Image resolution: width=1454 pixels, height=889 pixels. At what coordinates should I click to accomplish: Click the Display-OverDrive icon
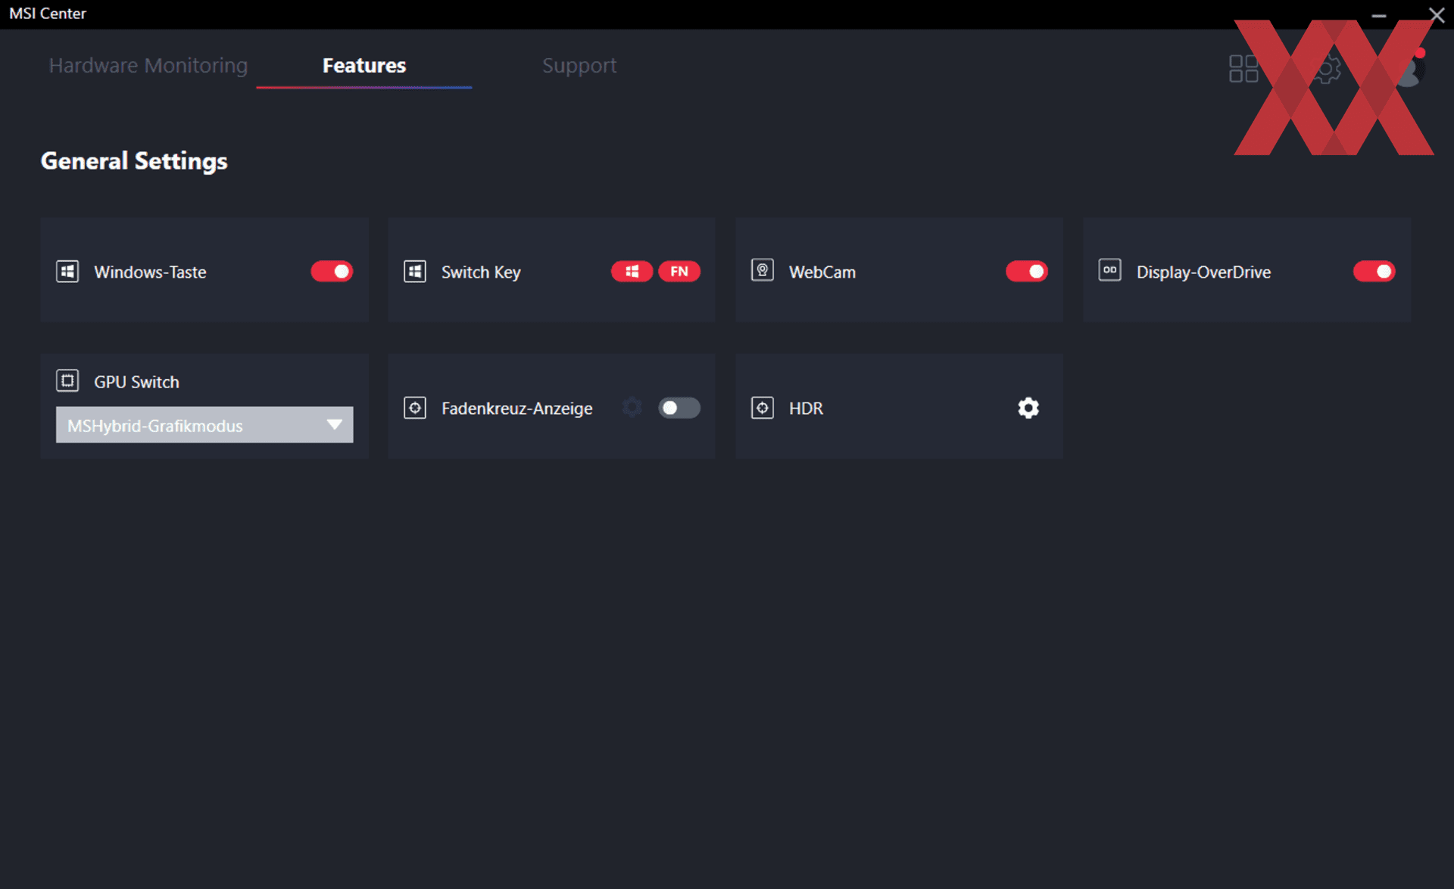point(1110,270)
